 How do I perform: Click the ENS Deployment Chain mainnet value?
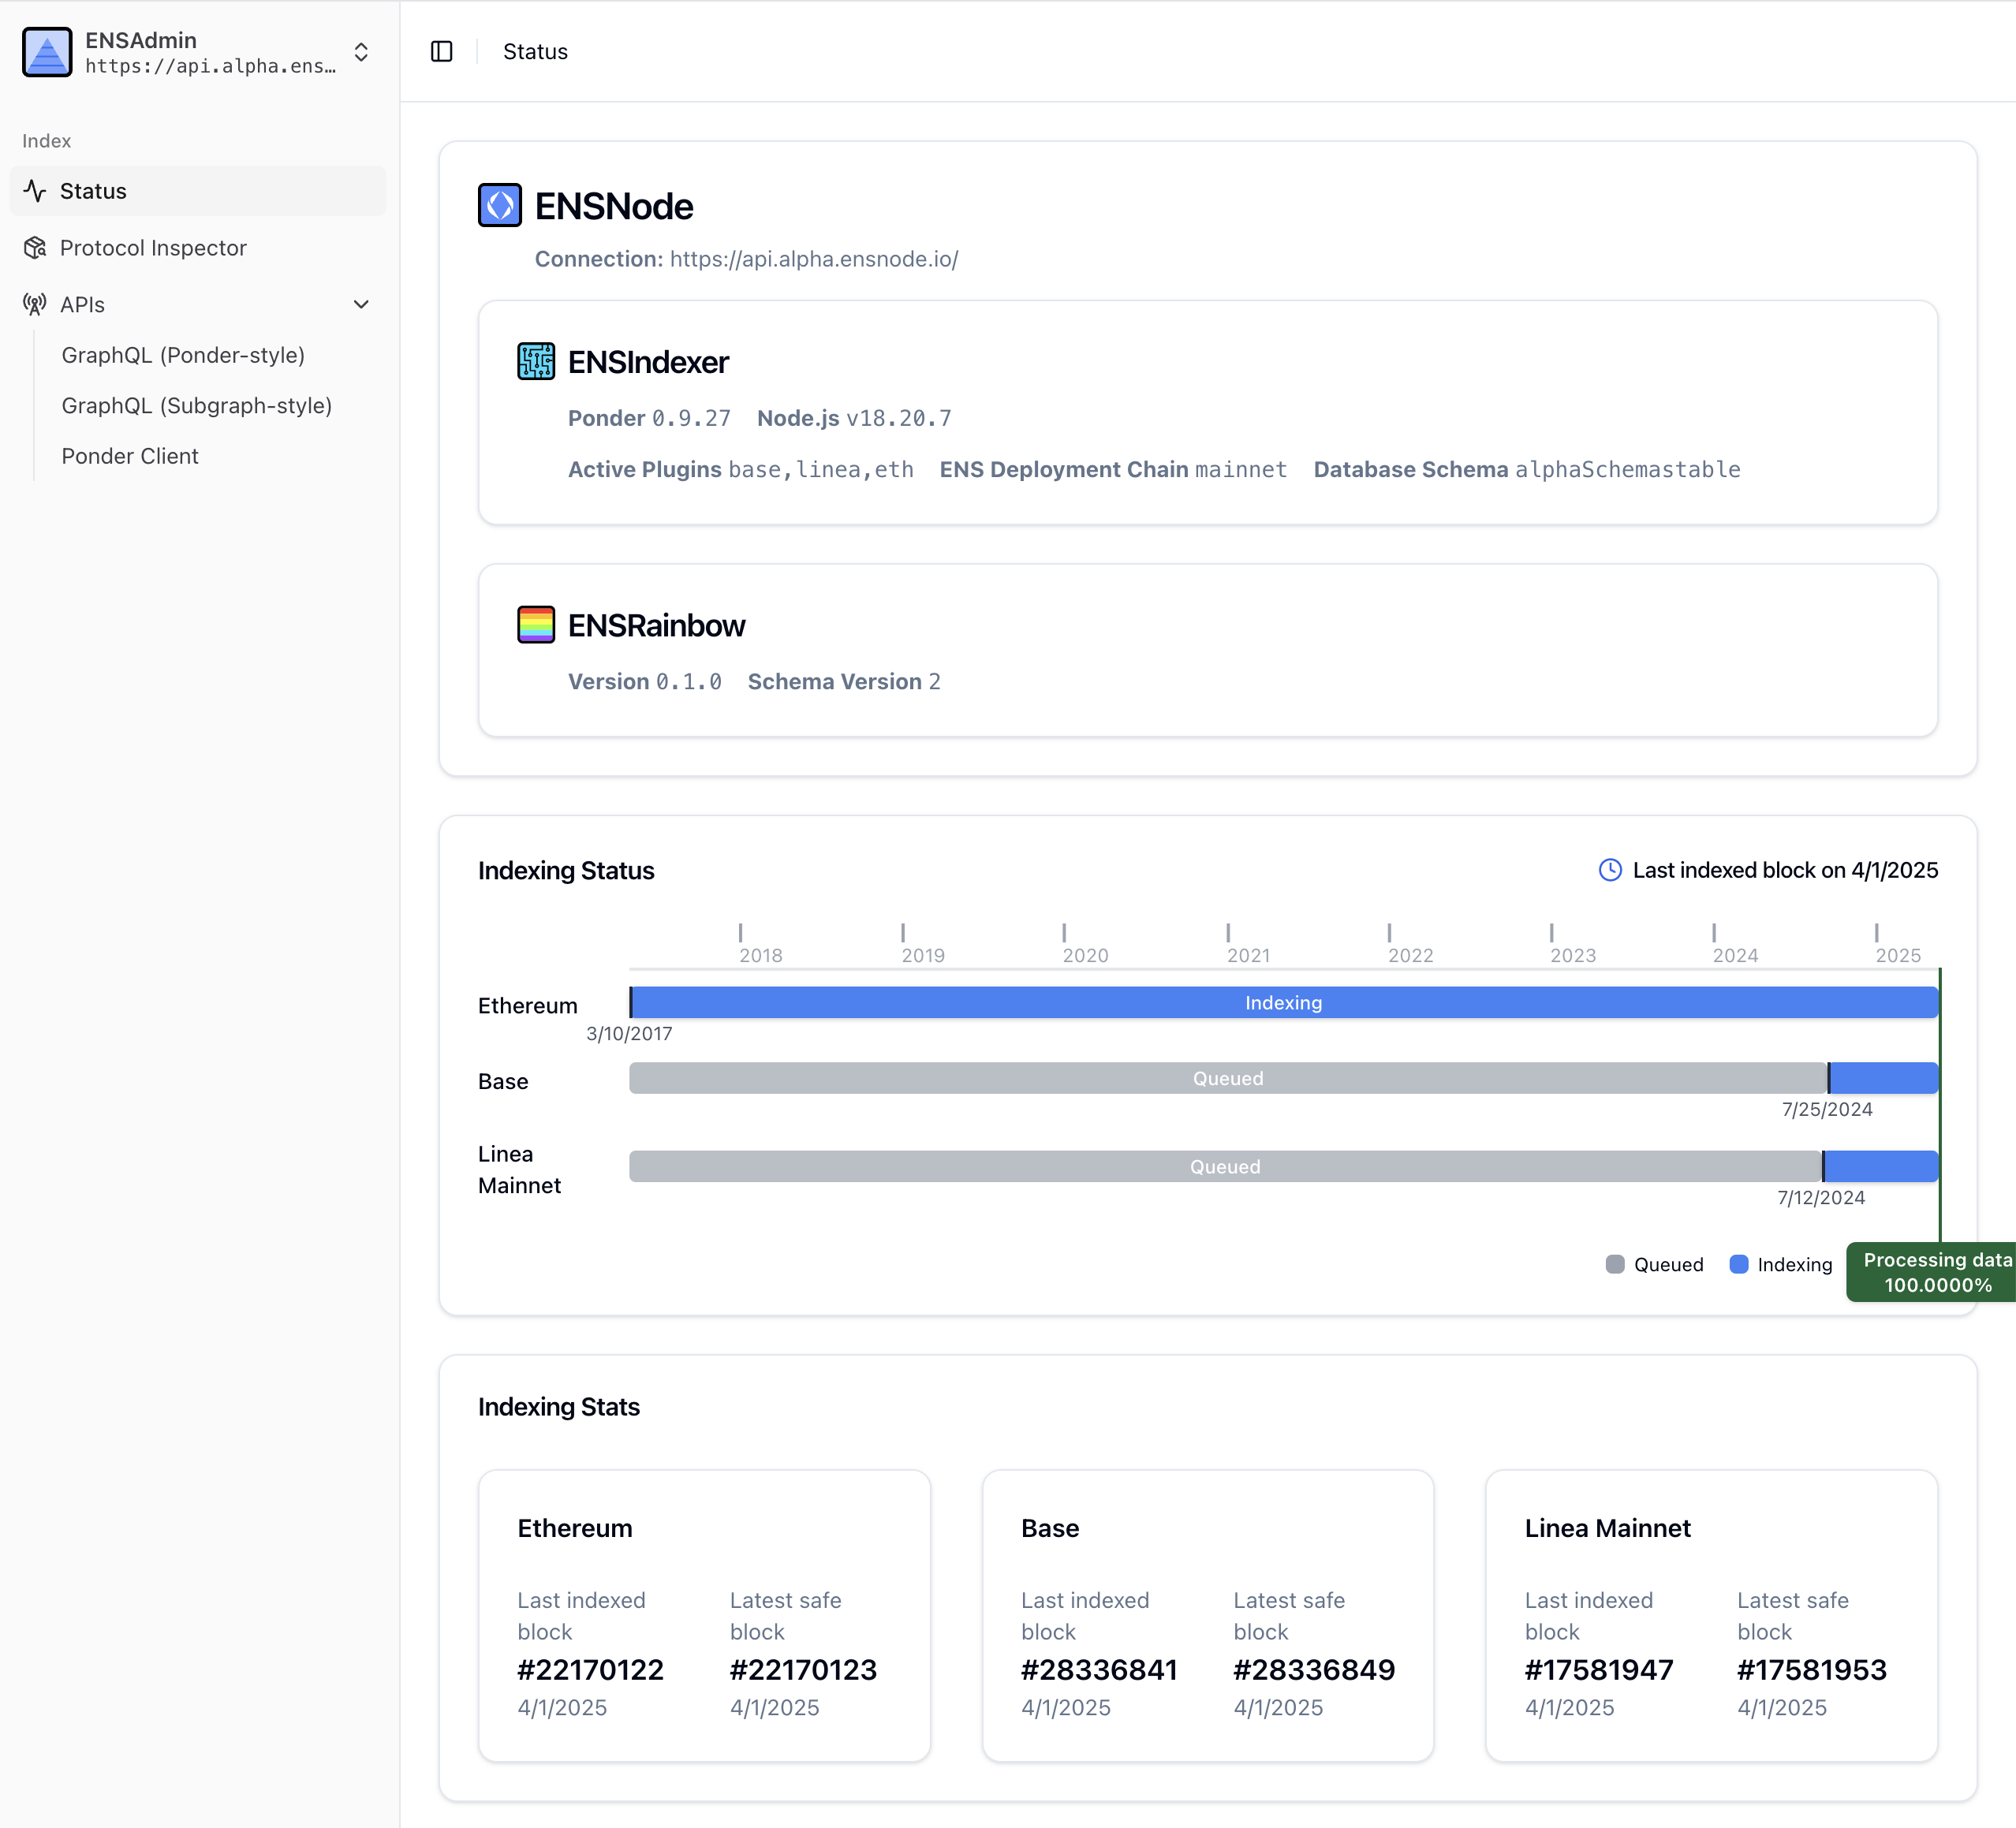point(1241,469)
